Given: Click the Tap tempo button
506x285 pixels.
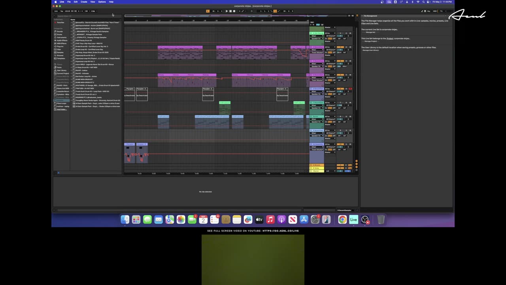Looking at the screenshot, I should coord(62,11).
